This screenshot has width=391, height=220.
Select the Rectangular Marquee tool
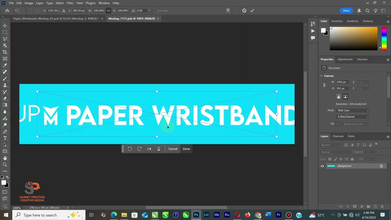click(5, 32)
